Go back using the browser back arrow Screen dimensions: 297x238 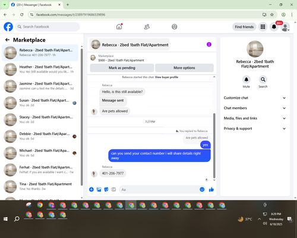coord(5,14)
